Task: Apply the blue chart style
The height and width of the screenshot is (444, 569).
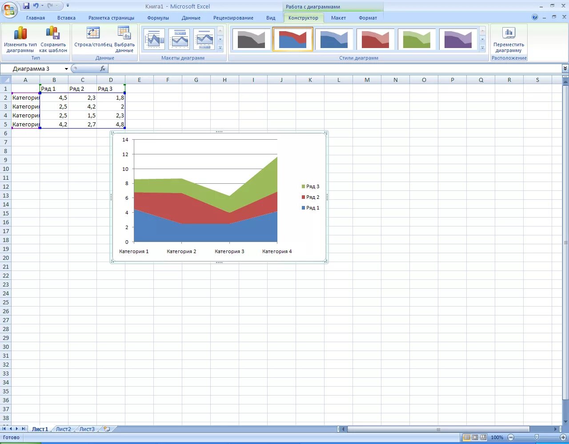Action: [x=334, y=39]
